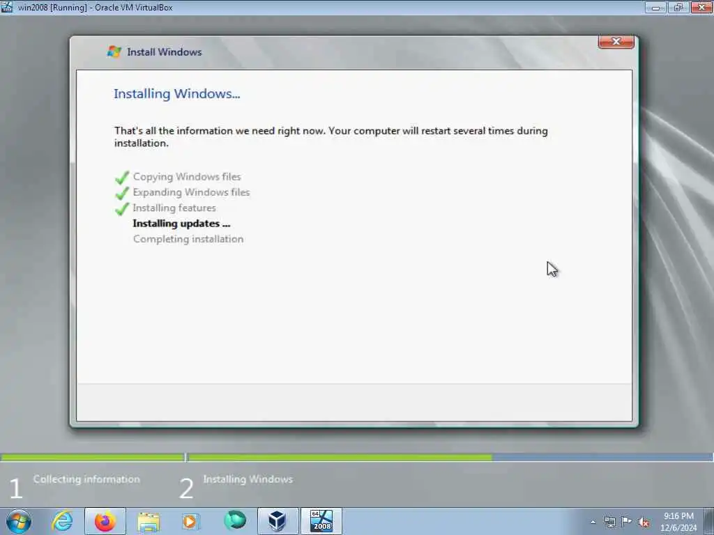Click the muted volume speaker icon

coord(644,522)
